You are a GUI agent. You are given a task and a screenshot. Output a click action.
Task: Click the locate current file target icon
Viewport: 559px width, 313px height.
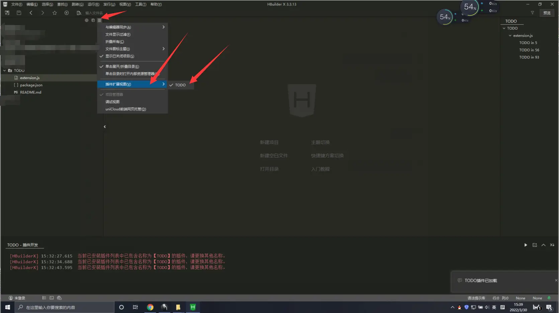(87, 20)
